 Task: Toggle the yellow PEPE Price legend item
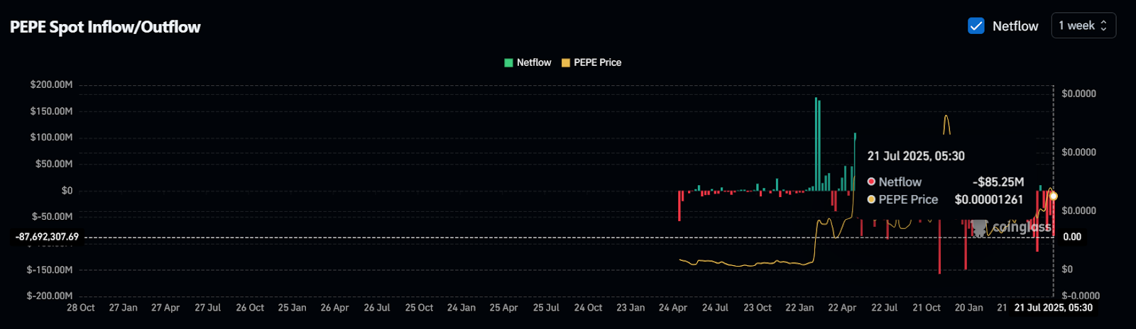tap(591, 62)
